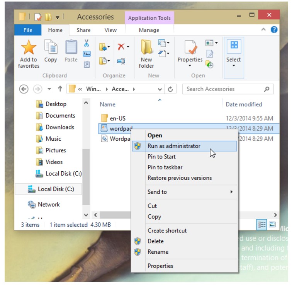Click the Properties checkmark icon
292x285 pixels.
[x=190, y=47]
